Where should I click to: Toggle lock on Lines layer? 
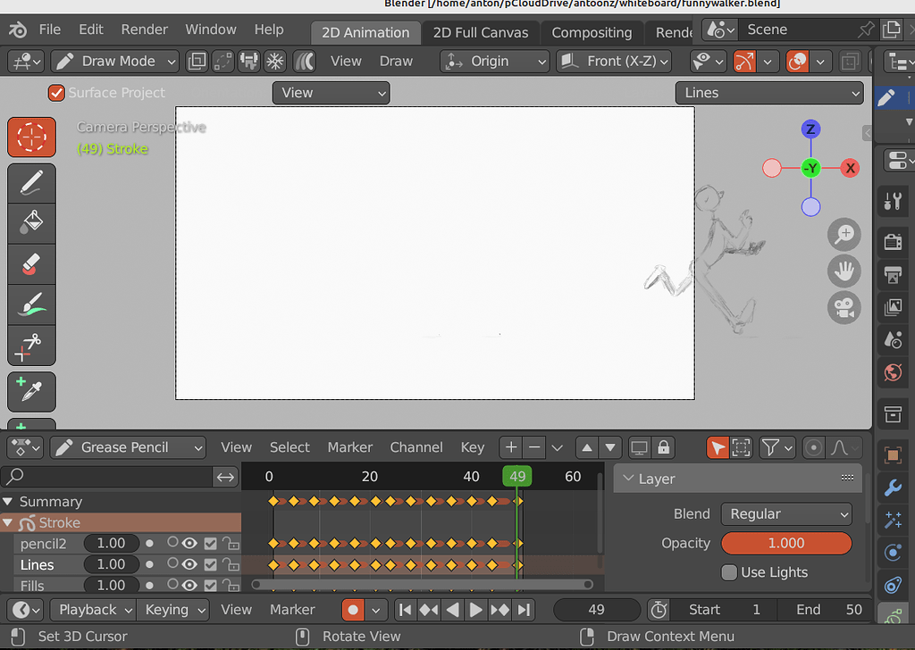(x=231, y=564)
